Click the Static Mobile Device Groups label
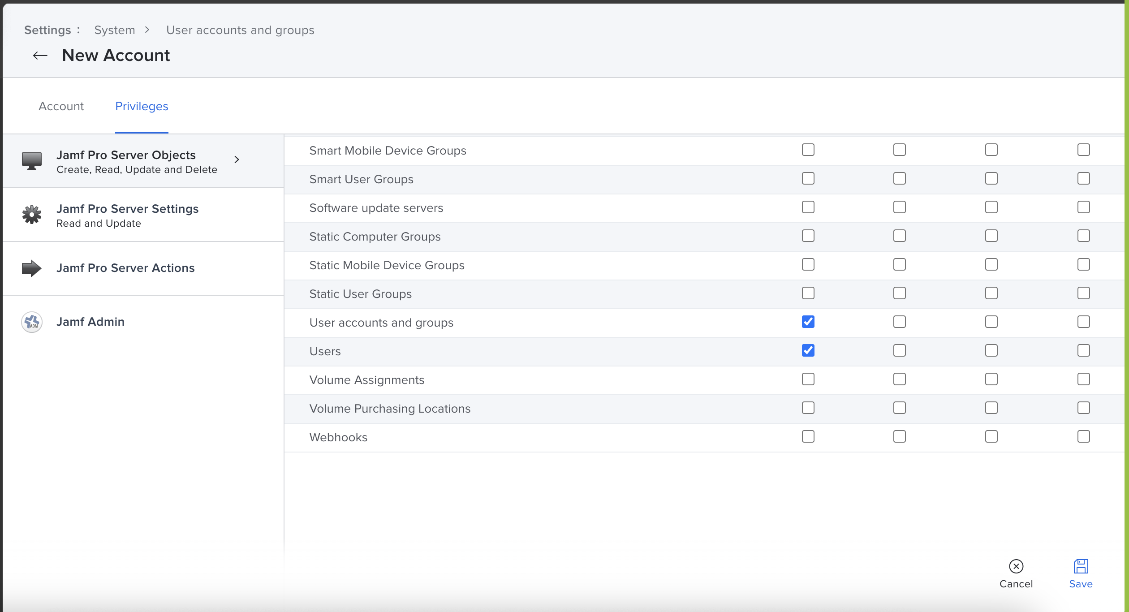This screenshot has width=1129, height=612. pos(387,265)
